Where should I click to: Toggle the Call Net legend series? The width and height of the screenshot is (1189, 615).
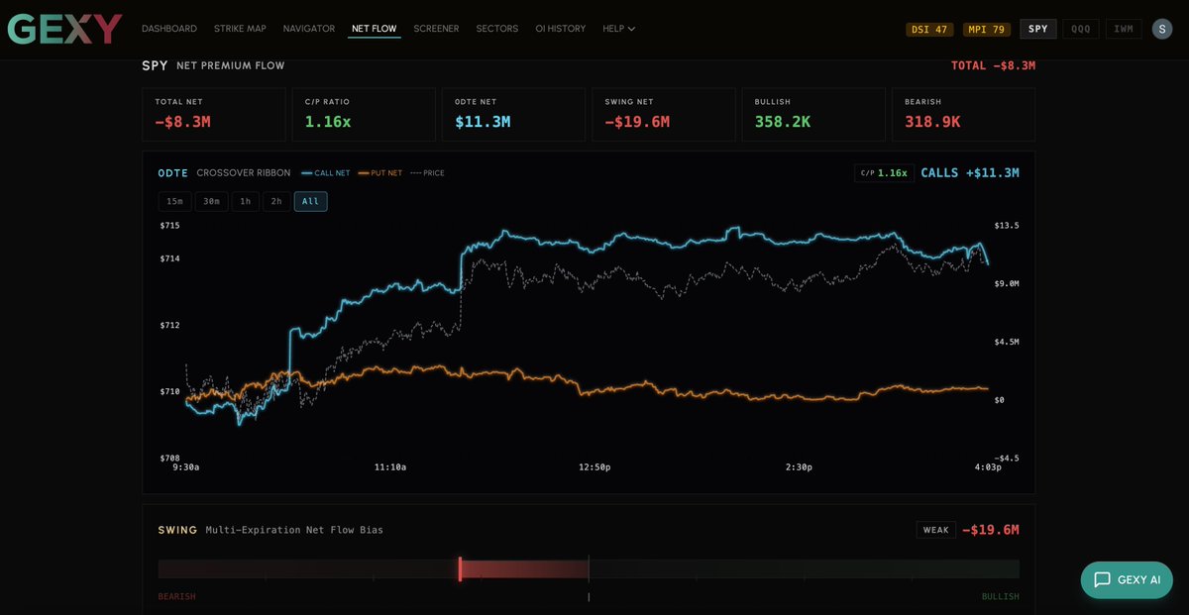click(326, 173)
